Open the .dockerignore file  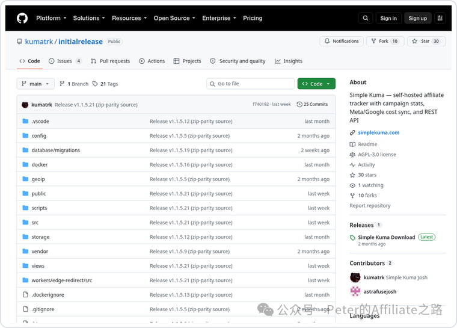coord(48,295)
